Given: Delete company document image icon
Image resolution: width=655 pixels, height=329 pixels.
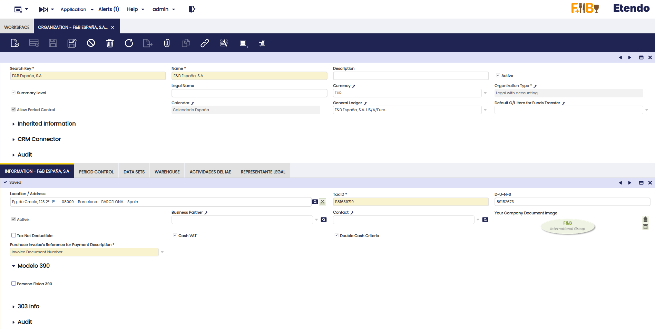Looking at the screenshot, I should pyautogui.click(x=645, y=227).
